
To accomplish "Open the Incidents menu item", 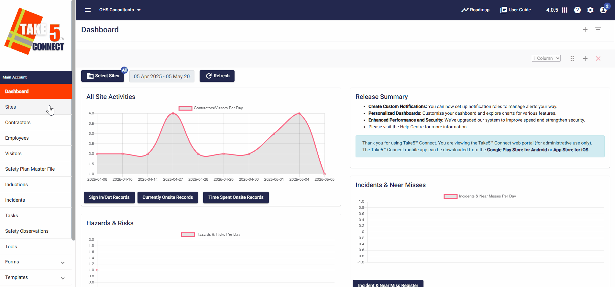I will click(x=36, y=200).
